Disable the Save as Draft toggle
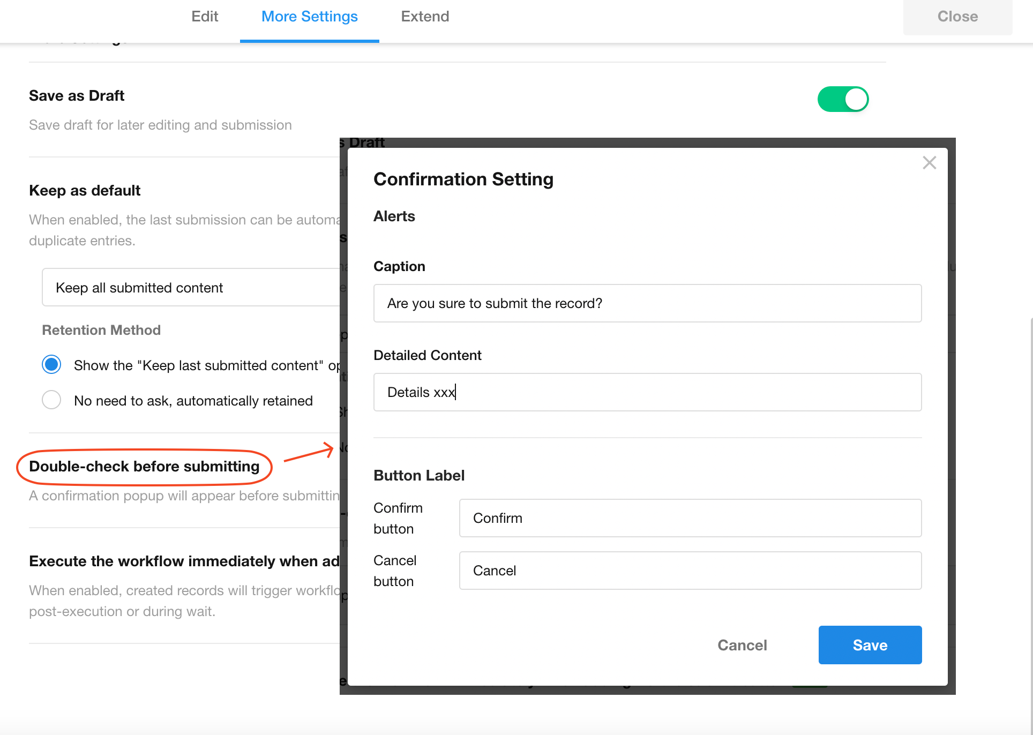The image size is (1033, 735). tap(843, 99)
